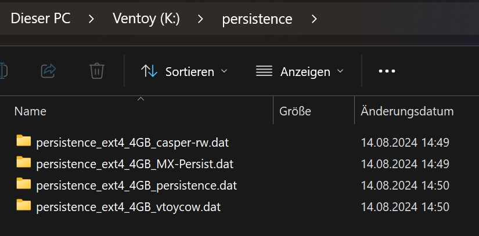The image size is (479, 236).
Task: Select persistence_ext4_4GB_vtoycow.dat file name
Action: pyautogui.click(x=128, y=206)
